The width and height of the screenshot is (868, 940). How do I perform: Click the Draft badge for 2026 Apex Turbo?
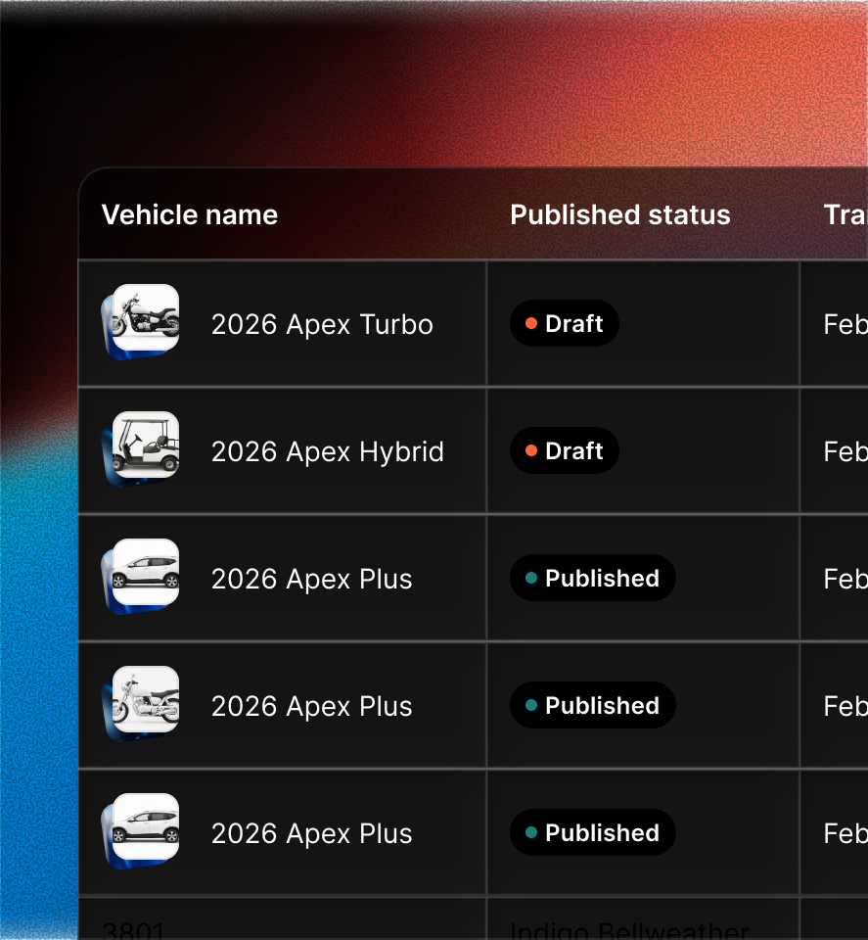[564, 324]
